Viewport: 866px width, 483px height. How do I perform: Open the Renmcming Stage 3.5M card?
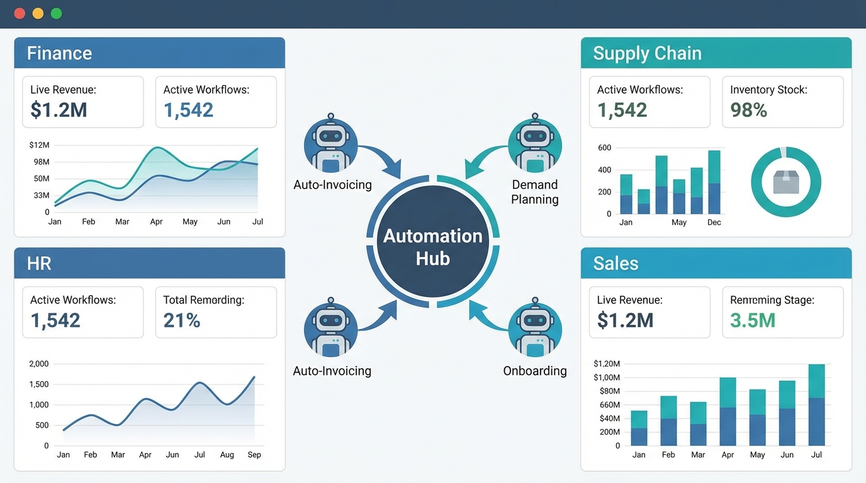click(x=782, y=312)
